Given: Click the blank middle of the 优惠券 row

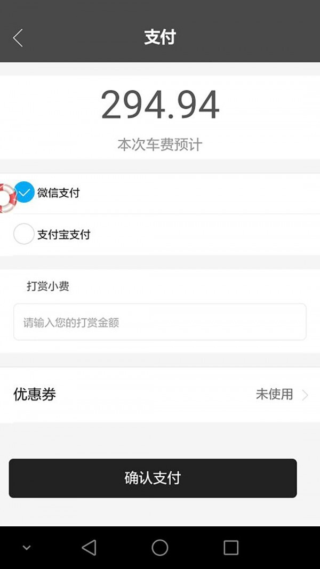Looking at the screenshot, I should 155,395.
